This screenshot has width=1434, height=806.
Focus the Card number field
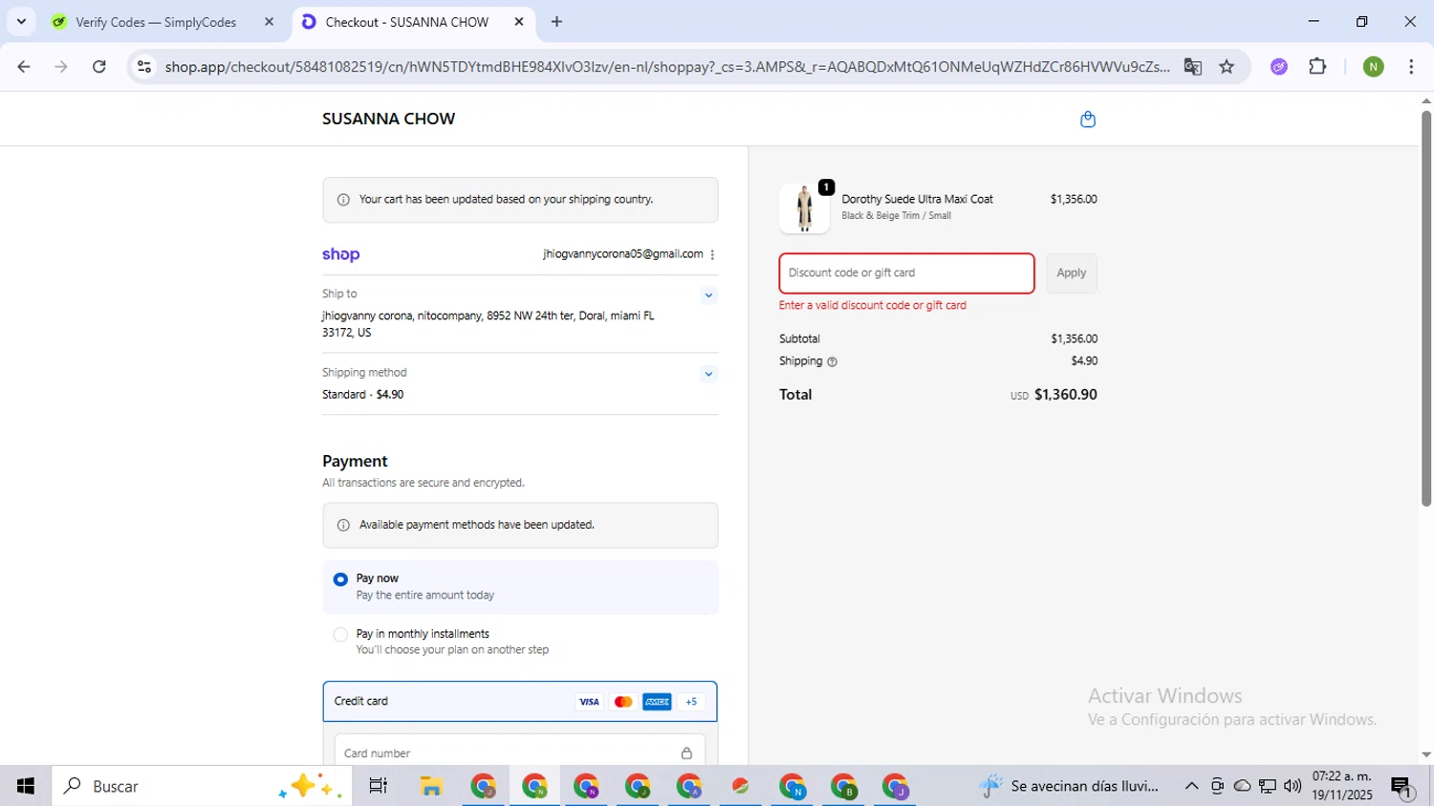(x=520, y=753)
